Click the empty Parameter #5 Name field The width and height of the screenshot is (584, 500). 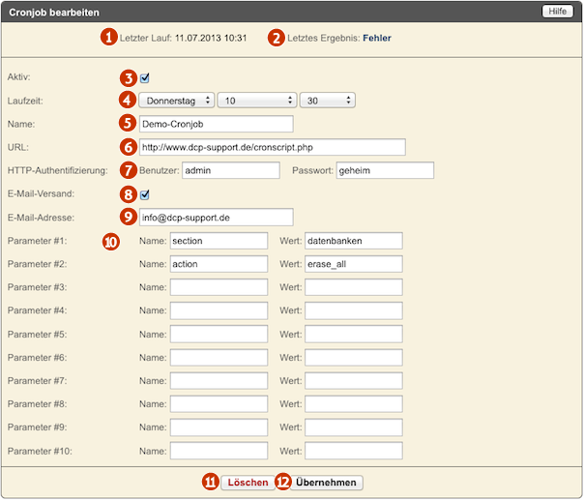tap(219, 335)
